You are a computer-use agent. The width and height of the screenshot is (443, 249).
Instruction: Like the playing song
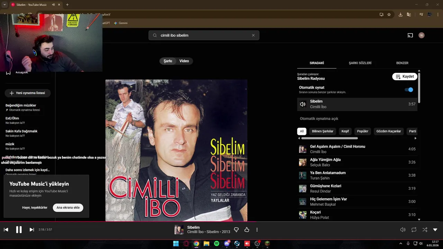tap(247, 230)
